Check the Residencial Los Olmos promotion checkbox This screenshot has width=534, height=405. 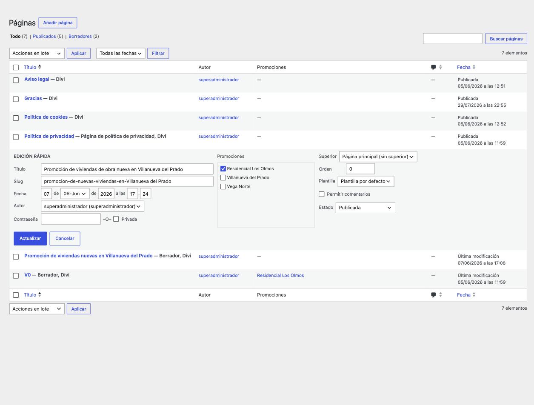click(x=223, y=169)
